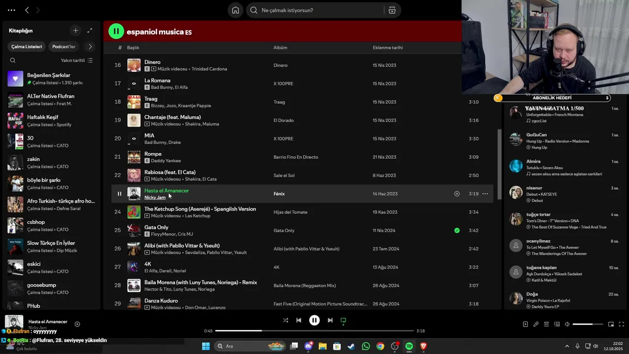Toggle shuffle in the player bar

click(x=286, y=320)
